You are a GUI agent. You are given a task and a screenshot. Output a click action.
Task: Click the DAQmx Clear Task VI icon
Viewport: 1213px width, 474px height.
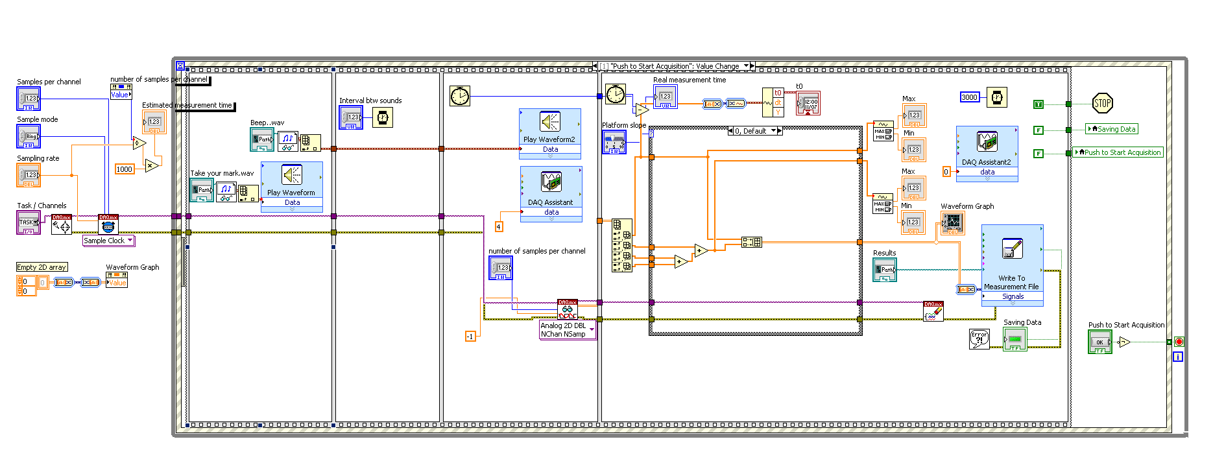pyautogui.click(x=933, y=311)
